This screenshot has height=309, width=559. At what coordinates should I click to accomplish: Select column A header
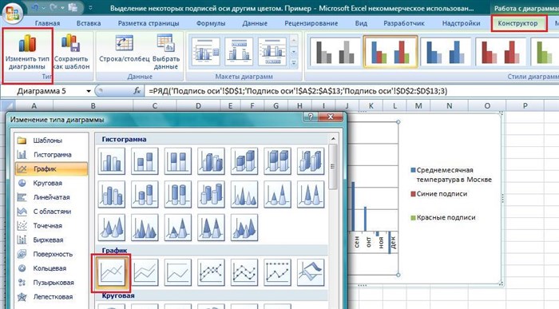click(34, 106)
